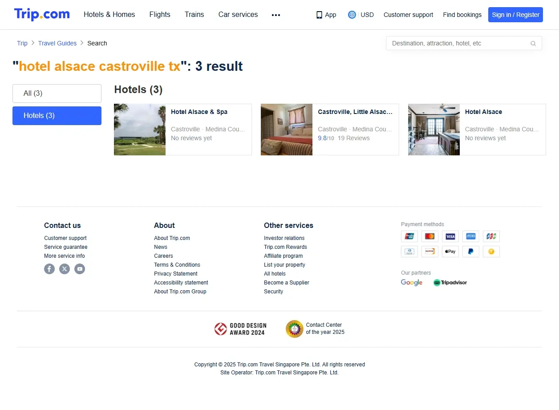
Task: Click the globe language icon
Action: pos(352,15)
